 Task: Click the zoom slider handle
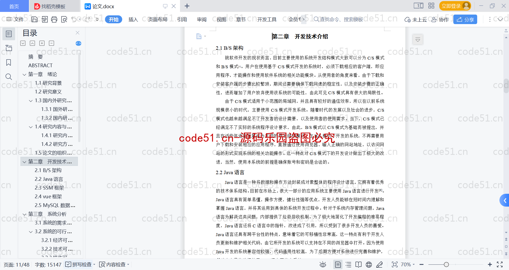coord(446,264)
